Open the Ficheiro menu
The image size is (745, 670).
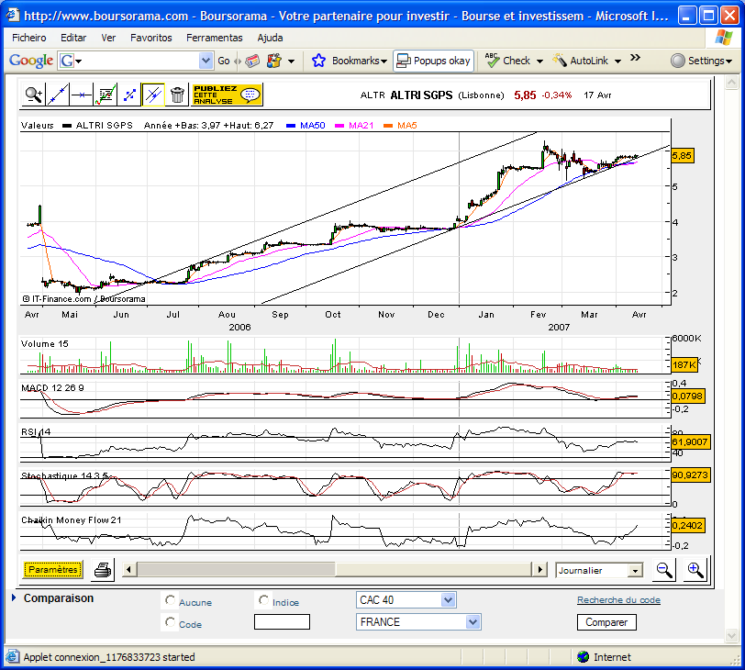[x=29, y=38]
